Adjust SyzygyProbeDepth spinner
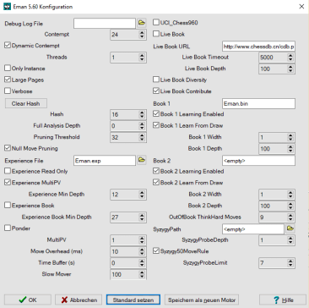 [290, 240]
